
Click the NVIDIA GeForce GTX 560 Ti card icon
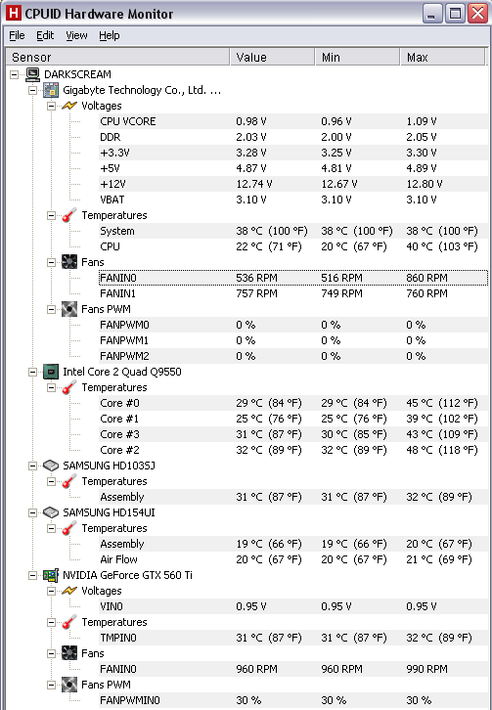click(51, 575)
